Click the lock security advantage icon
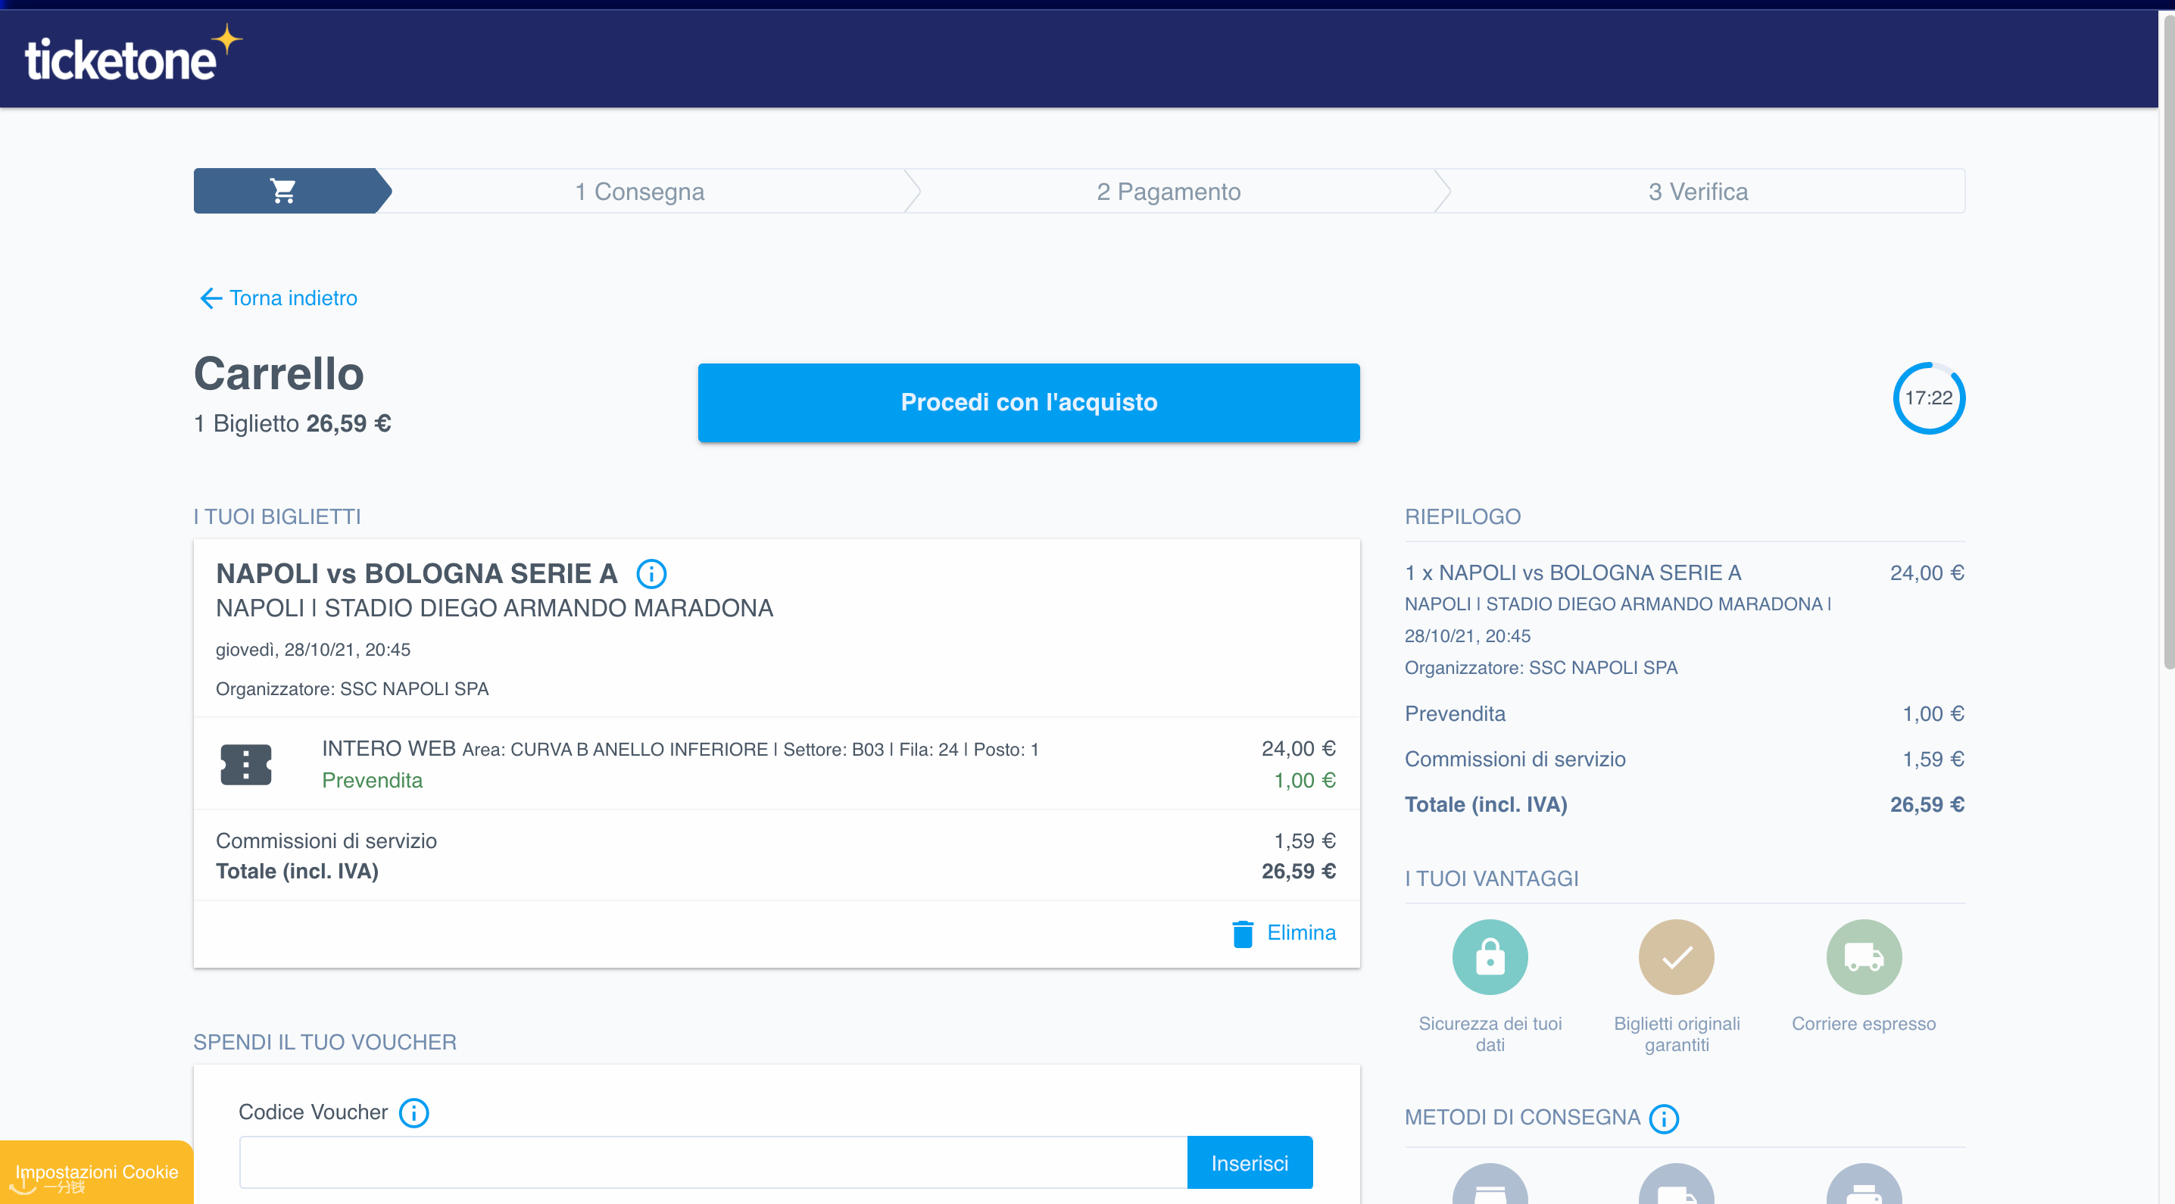The width and height of the screenshot is (2175, 1204). [x=1490, y=957]
